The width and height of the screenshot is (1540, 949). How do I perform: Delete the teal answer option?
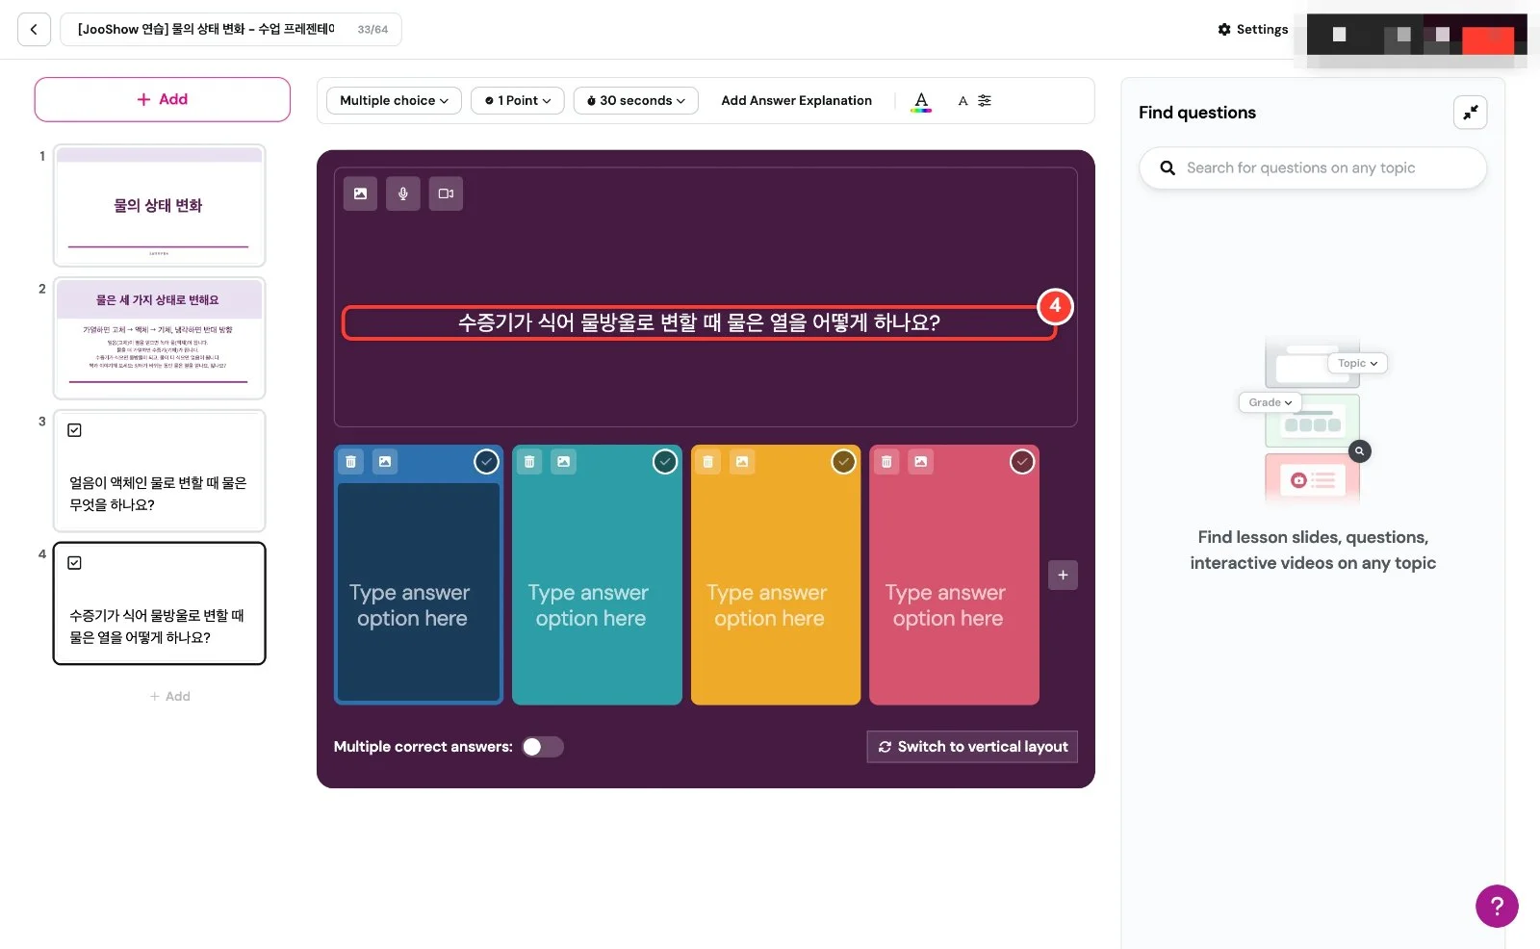pyautogui.click(x=529, y=462)
